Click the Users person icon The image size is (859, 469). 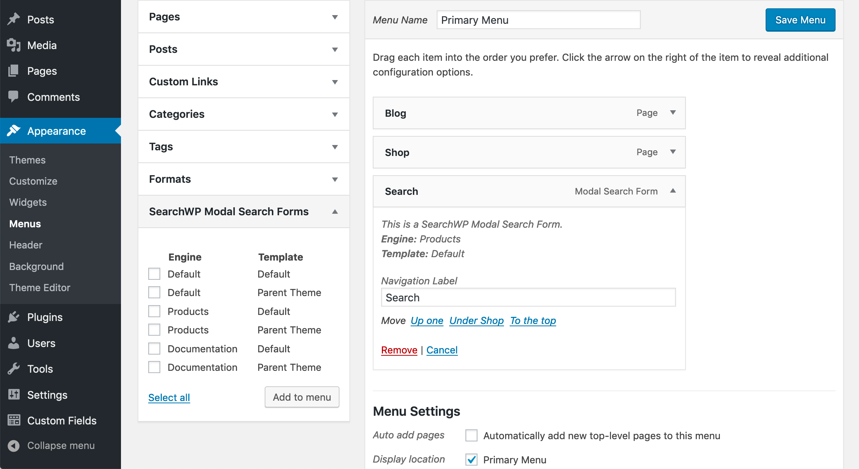coord(14,343)
